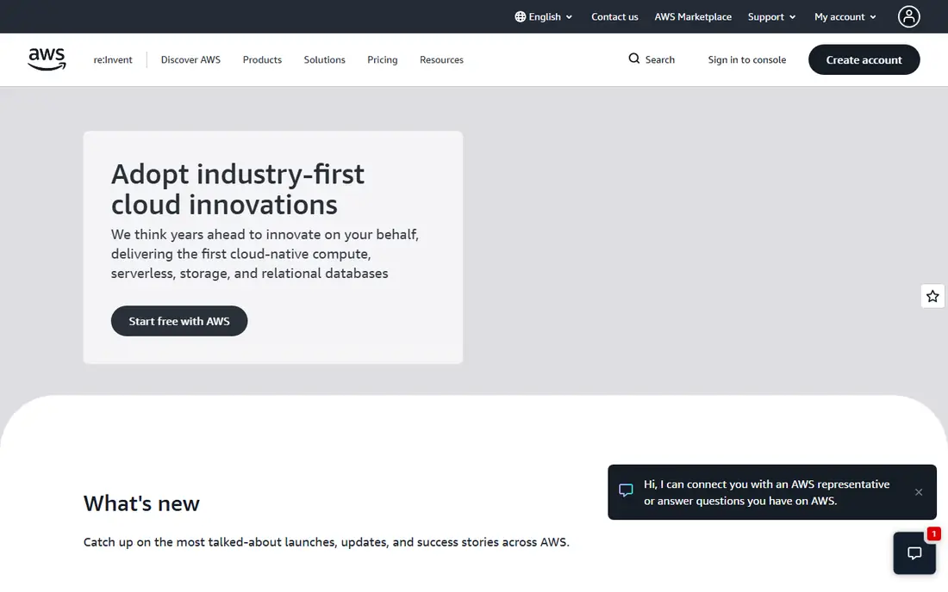Click Sign in to console
Viewport: 948px width, 592px height.
click(746, 59)
